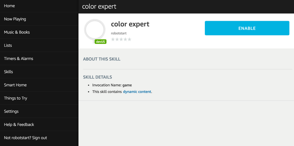Open the Skills page
This screenshot has width=294, height=146.
pos(8,72)
